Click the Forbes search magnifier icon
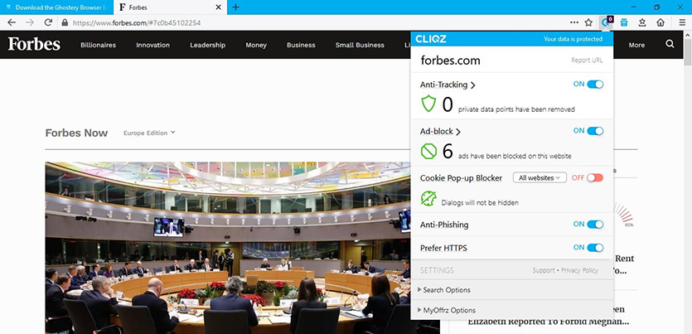Image resolution: width=692 pixels, height=334 pixels. 670,44
